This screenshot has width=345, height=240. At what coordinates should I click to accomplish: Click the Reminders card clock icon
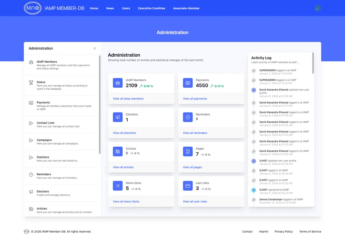(x=188, y=117)
